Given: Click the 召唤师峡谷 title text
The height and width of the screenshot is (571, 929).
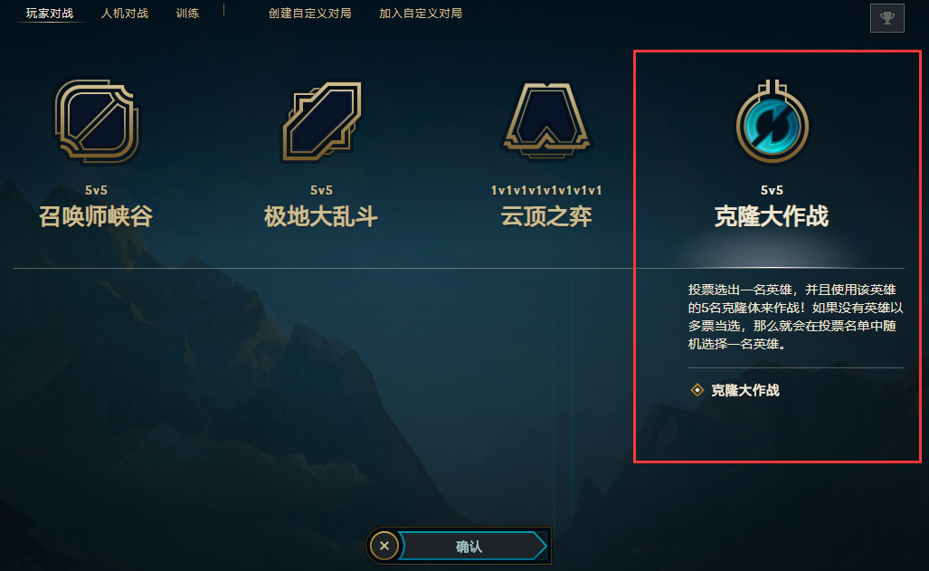Looking at the screenshot, I should tap(96, 216).
